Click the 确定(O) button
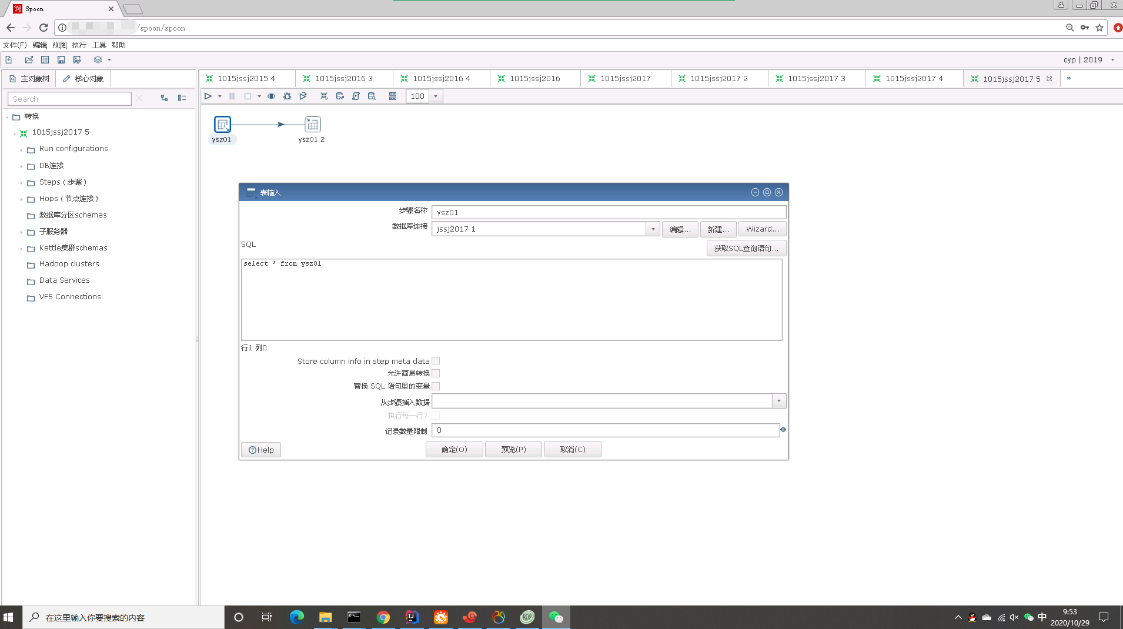Viewport: 1123px width, 629px height. click(454, 450)
